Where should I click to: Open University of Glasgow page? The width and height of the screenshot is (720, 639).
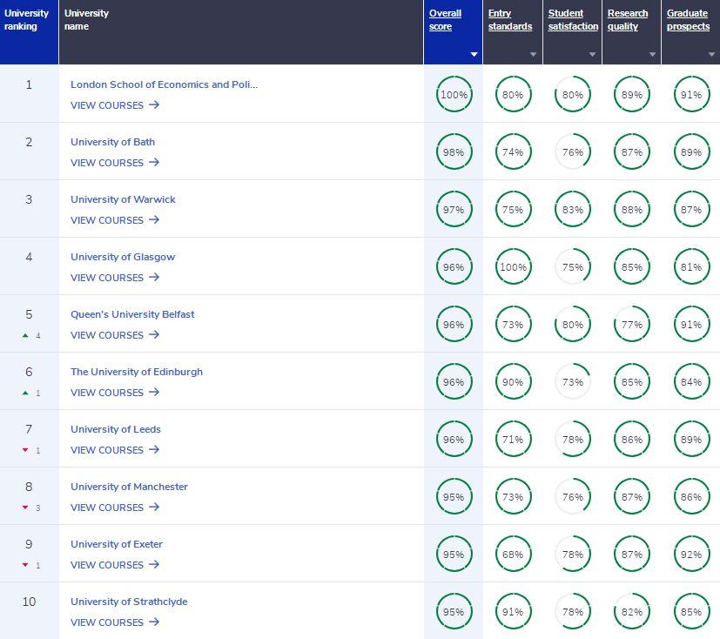tap(123, 257)
